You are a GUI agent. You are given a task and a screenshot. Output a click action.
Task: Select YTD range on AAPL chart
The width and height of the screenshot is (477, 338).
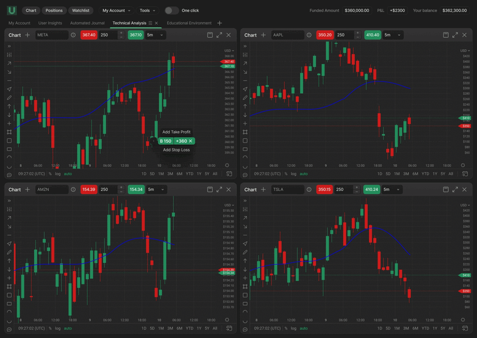(x=425, y=174)
